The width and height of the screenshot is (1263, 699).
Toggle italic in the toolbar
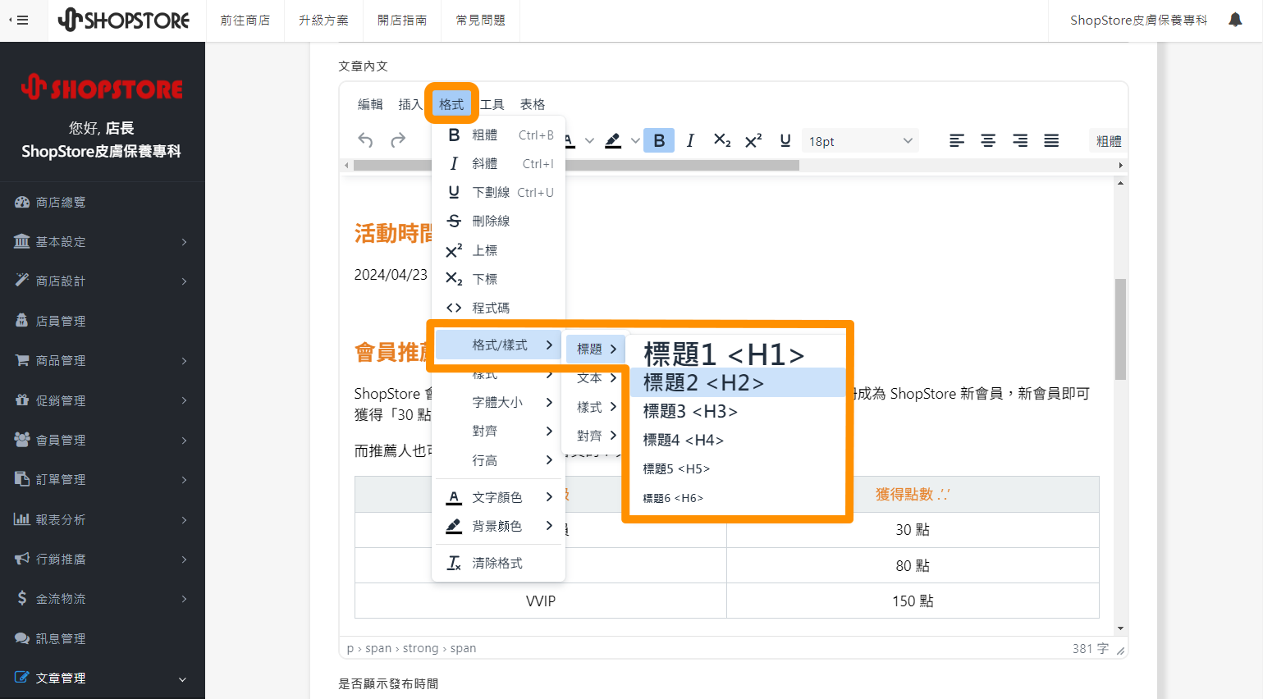point(690,140)
